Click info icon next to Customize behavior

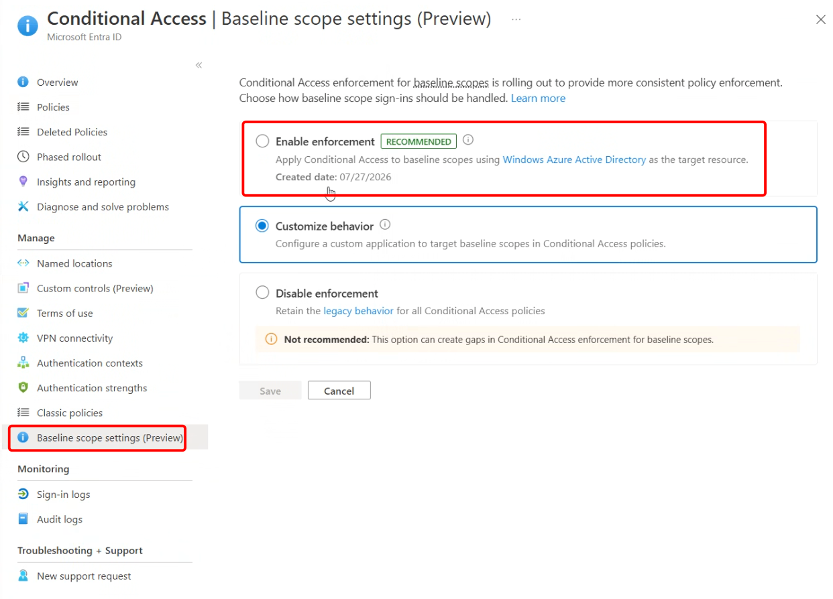point(386,225)
